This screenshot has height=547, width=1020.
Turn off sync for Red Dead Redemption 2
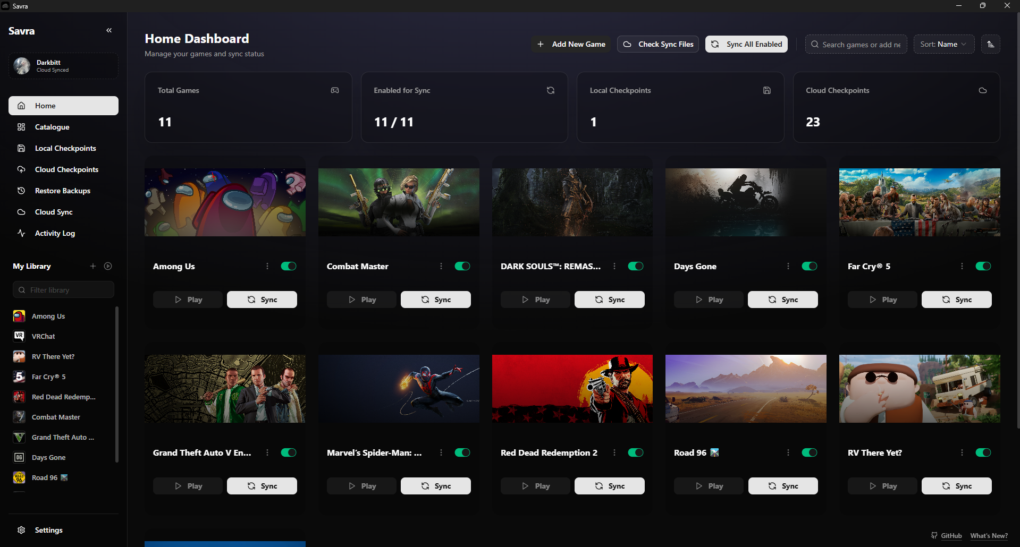(635, 452)
